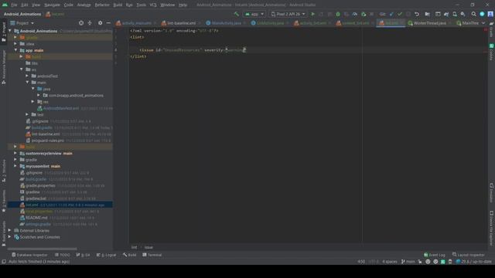Open the AVD Manager toolbar icon
The image size is (495, 278).
coord(455,14)
